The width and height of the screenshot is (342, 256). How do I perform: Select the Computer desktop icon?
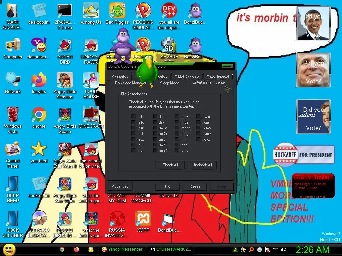13,48
